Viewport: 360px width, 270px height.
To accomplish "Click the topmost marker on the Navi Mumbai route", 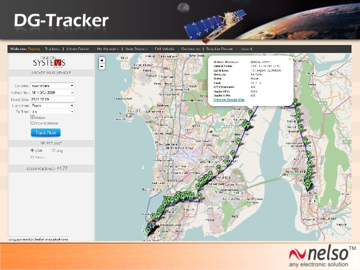I will point(295,102).
